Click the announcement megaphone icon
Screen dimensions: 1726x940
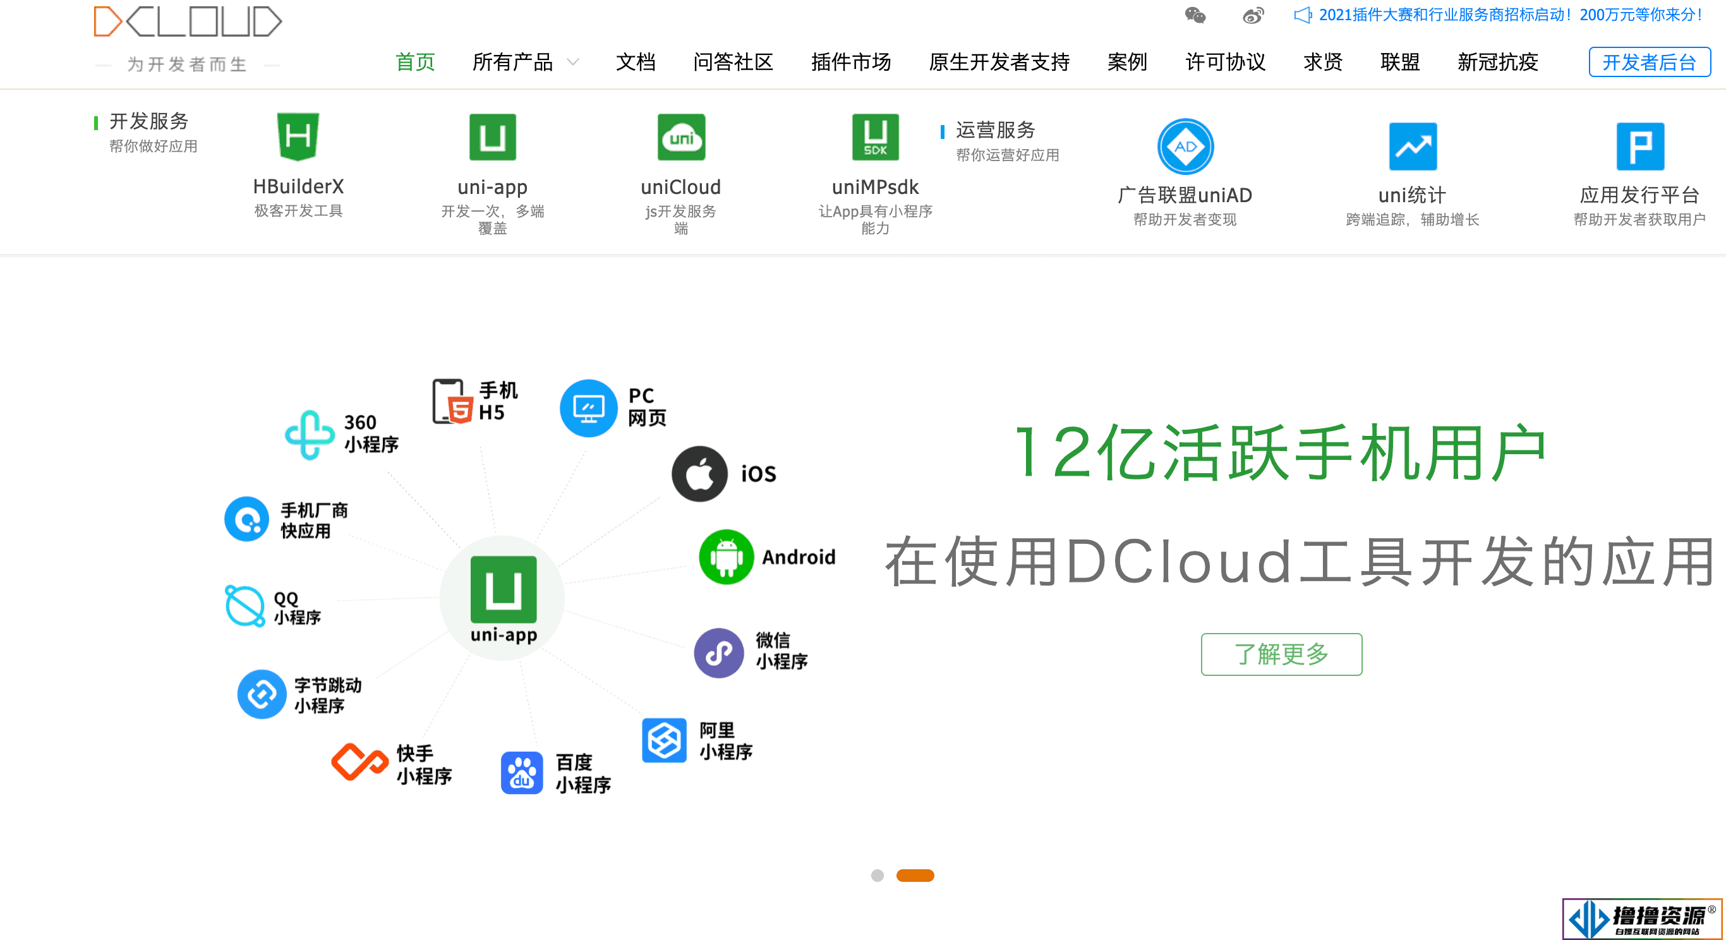click(1303, 15)
